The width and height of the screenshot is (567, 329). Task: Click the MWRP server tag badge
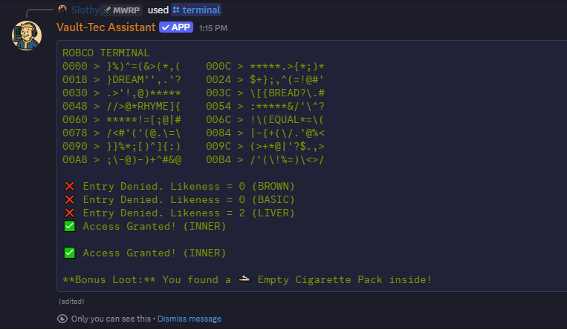[x=122, y=10]
